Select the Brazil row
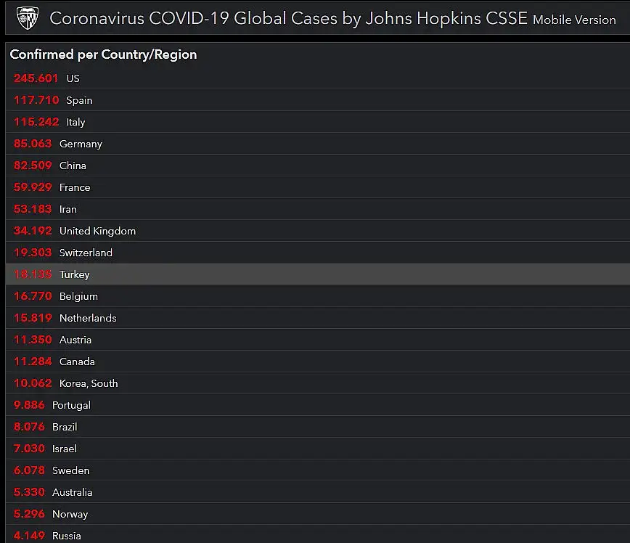The image size is (630, 543). tap(318, 426)
